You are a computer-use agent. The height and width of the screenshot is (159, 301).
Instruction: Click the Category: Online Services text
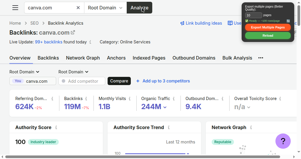[x=125, y=42]
